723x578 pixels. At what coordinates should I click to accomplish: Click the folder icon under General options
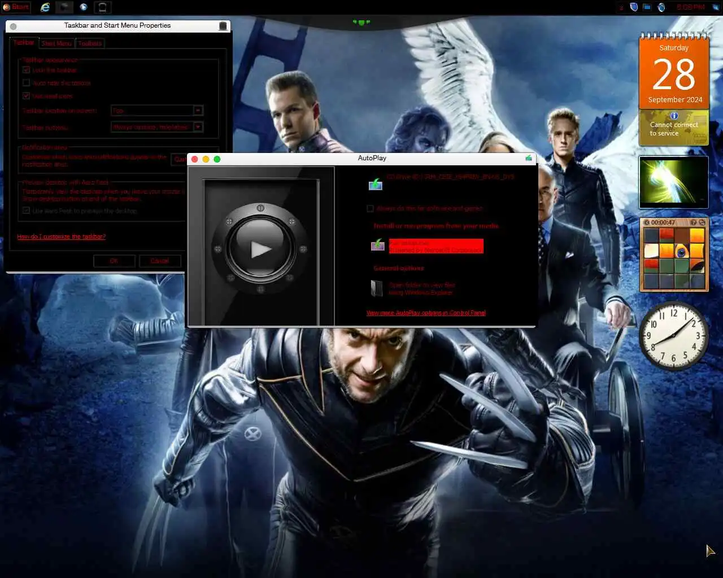click(x=377, y=288)
